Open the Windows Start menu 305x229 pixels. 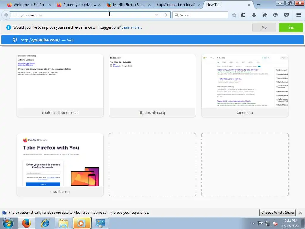pos(8,223)
